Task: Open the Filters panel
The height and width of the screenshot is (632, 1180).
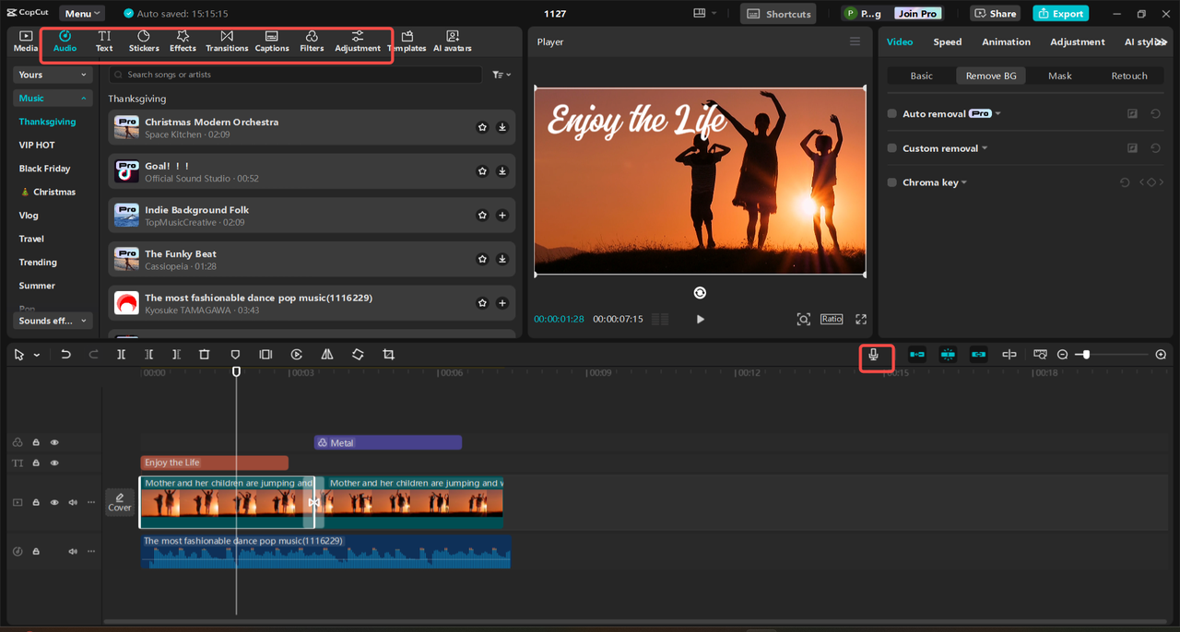Action: coord(312,41)
